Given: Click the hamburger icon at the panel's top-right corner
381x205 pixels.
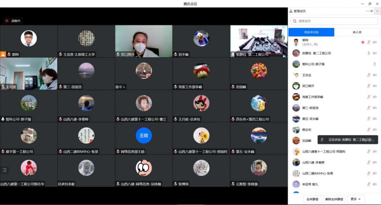Looking at the screenshot, I should (377, 11).
